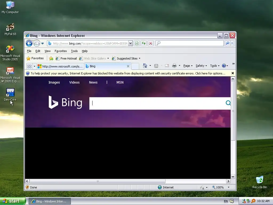Open Bing News link
The height and width of the screenshot is (205, 273).
[93, 82]
